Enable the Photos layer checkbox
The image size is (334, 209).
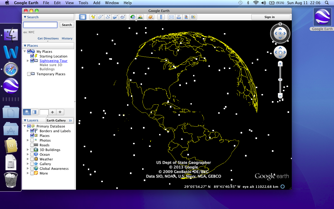(32, 140)
